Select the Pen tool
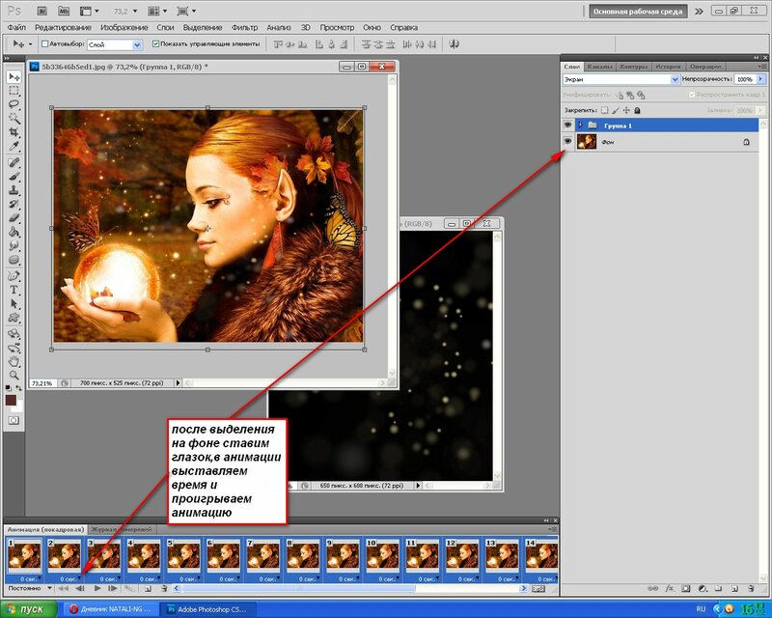The image size is (772, 618). pyautogui.click(x=14, y=275)
